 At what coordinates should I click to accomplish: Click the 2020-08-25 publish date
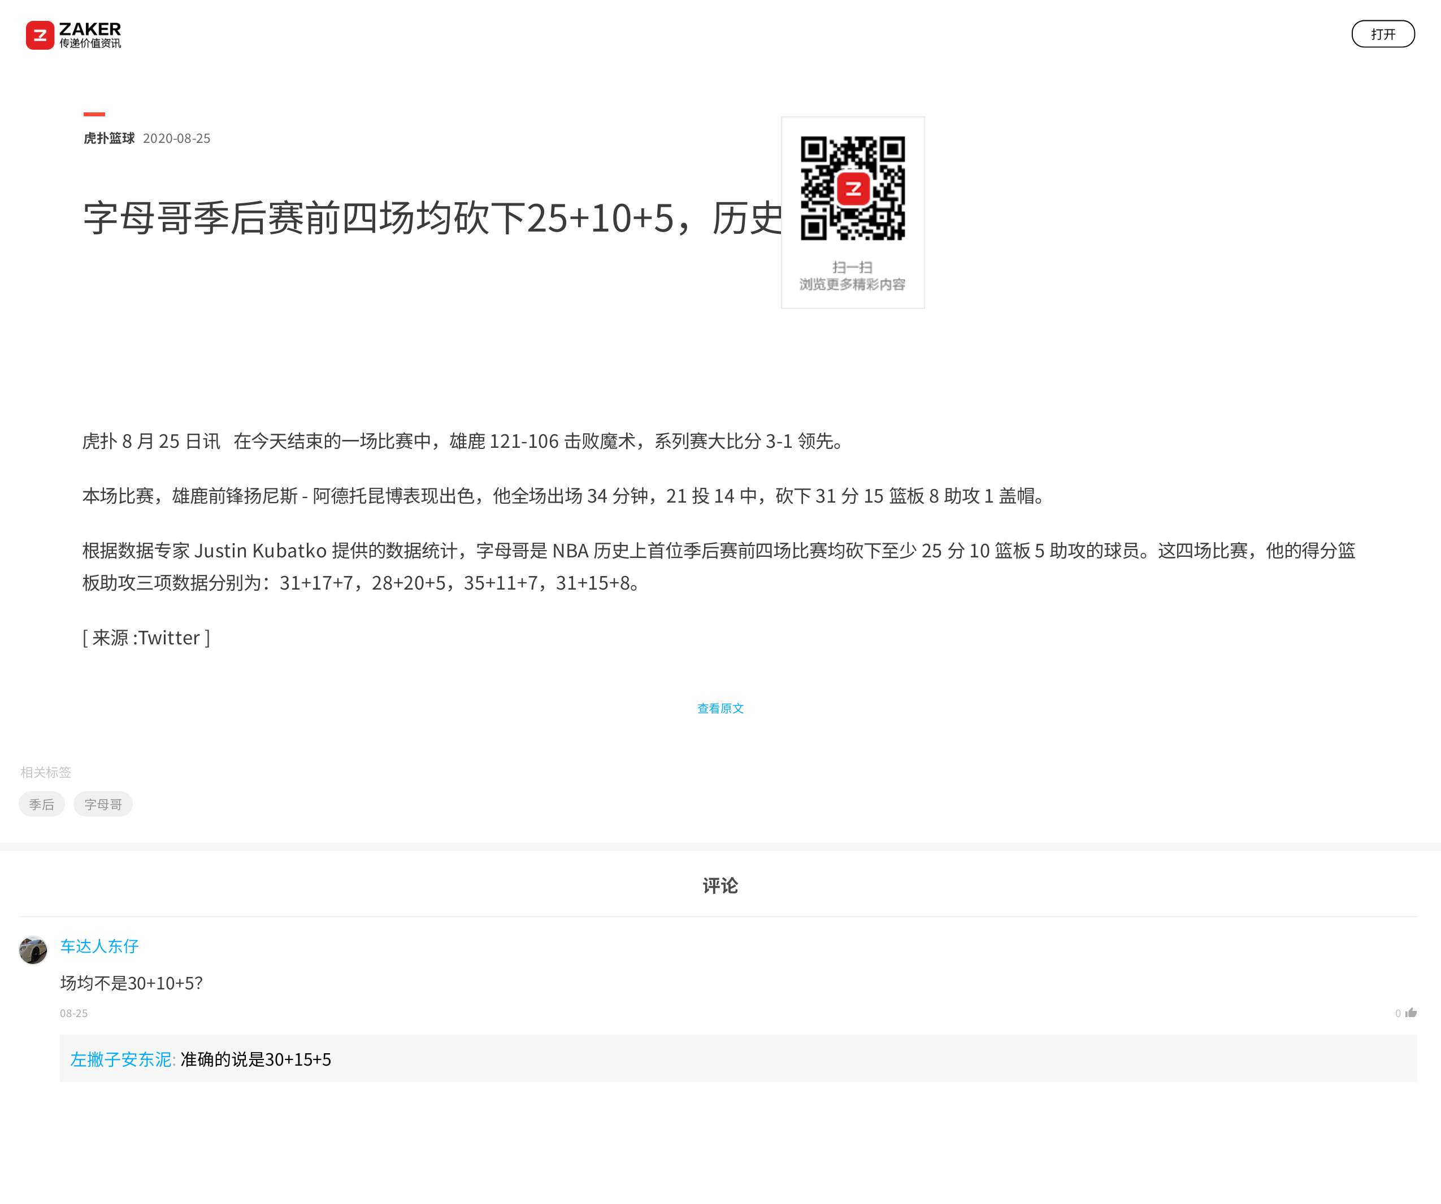(x=176, y=138)
